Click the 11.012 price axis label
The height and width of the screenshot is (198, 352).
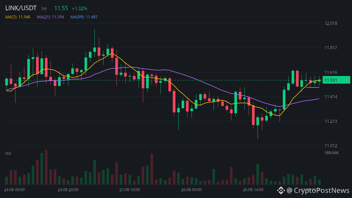pos(331,146)
